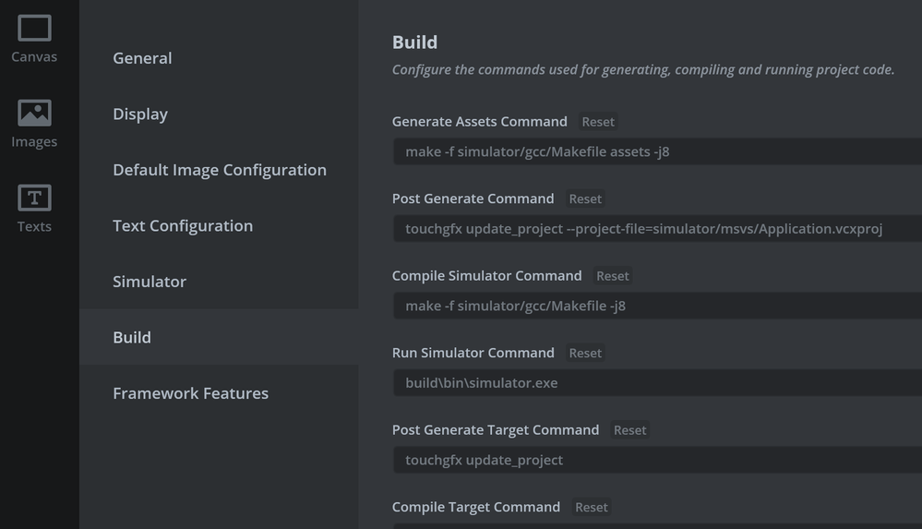Image resolution: width=922 pixels, height=529 pixels.
Task: Open Text Configuration settings
Action: (x=219, y=225)
